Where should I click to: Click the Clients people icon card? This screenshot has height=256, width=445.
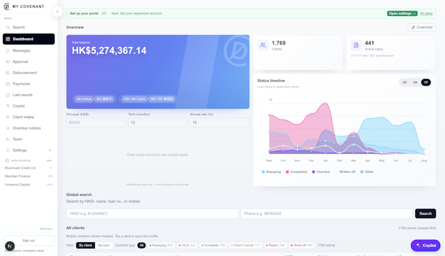pos(263,45)
